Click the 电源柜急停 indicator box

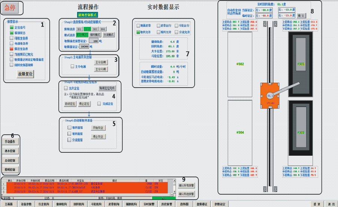(12, 43)
